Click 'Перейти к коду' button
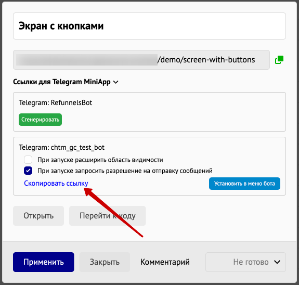Viewport: 299px width, 285px height. (107, 216)
